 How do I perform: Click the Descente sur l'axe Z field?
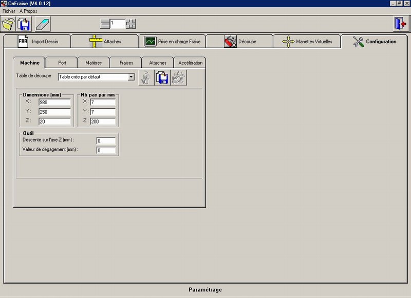click(x=106, y=141)
